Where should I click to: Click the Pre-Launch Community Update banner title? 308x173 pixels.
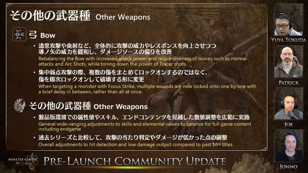(x=135, y=161)
